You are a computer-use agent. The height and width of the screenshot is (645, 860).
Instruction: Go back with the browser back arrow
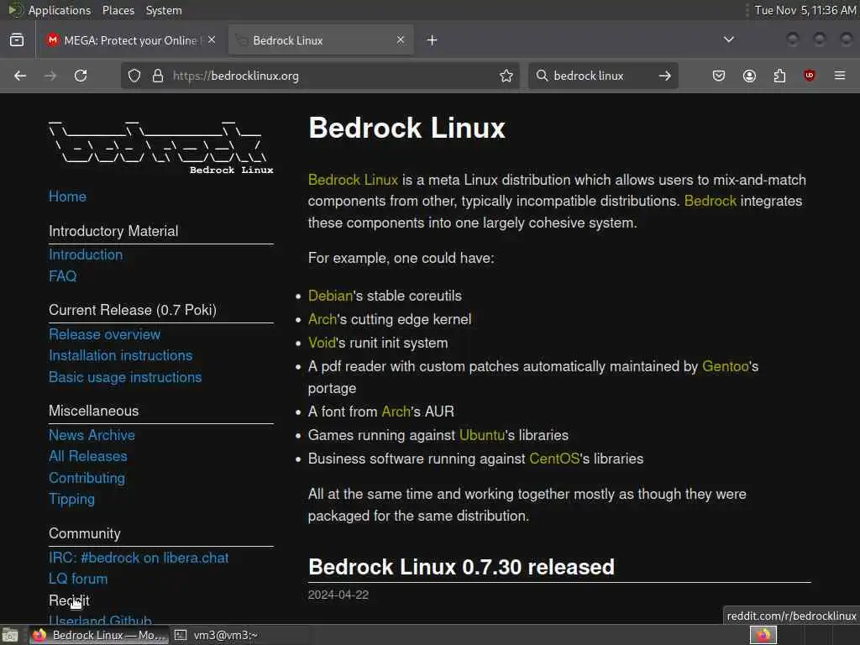click(20, 76)
